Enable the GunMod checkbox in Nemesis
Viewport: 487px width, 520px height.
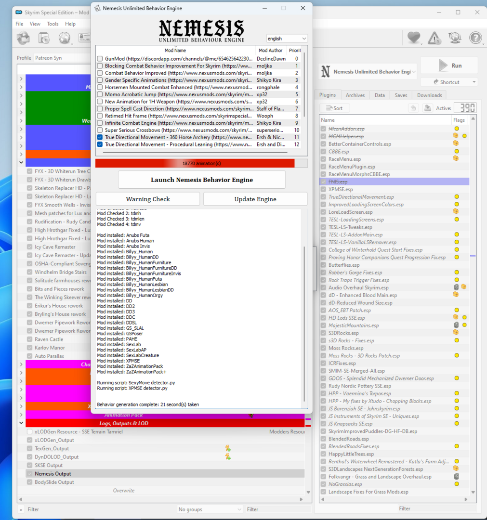point(100,59)
